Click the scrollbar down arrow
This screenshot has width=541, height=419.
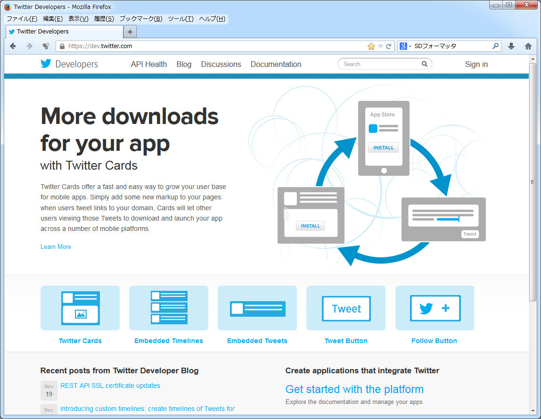[x=533, y=411]
